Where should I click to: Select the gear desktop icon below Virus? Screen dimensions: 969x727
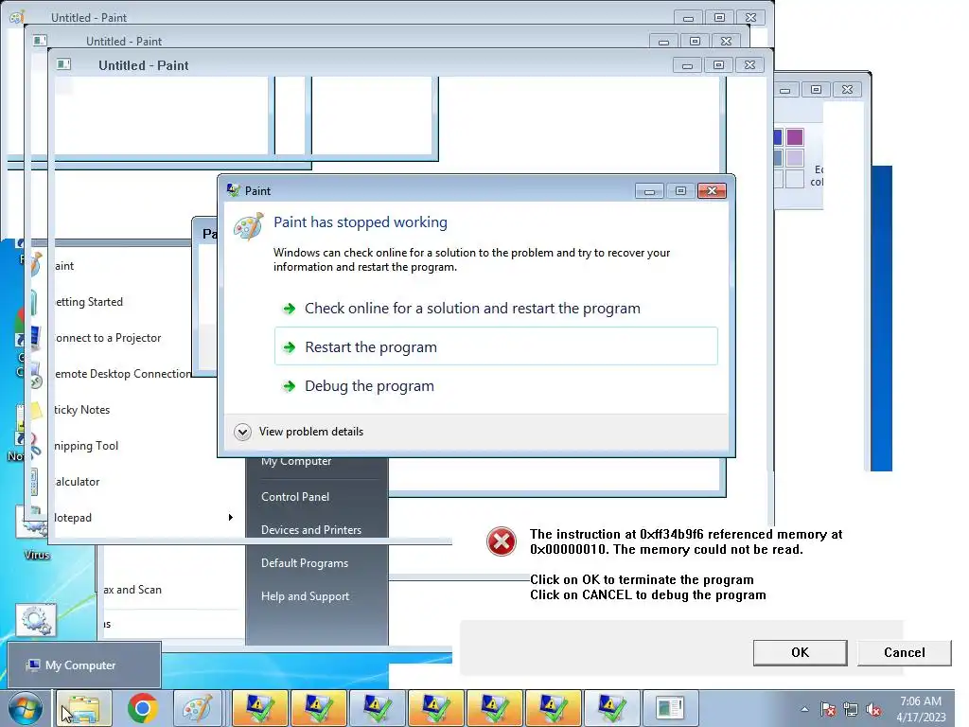pyautogui.click(x=35, y=620)
